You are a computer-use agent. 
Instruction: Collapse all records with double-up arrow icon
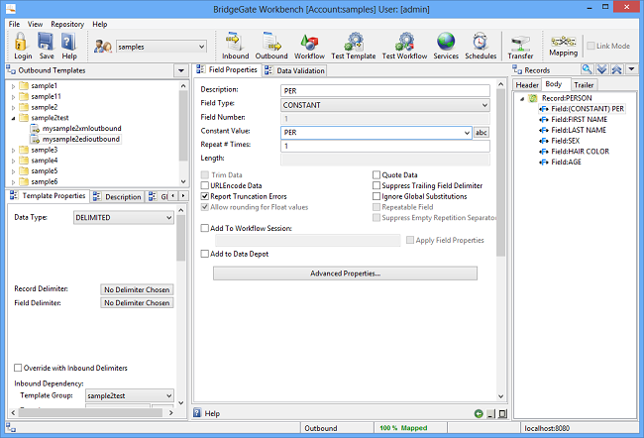[616, 69]
